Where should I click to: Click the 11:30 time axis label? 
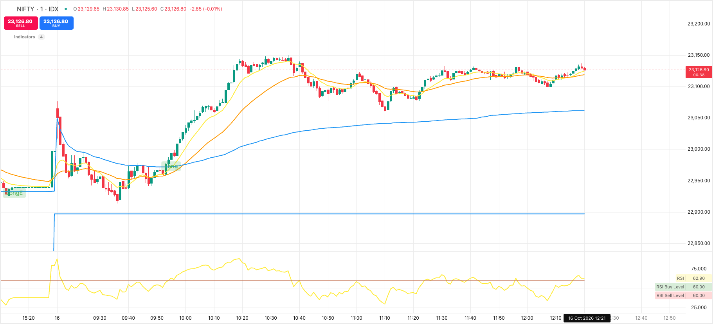tap(442, 318)
